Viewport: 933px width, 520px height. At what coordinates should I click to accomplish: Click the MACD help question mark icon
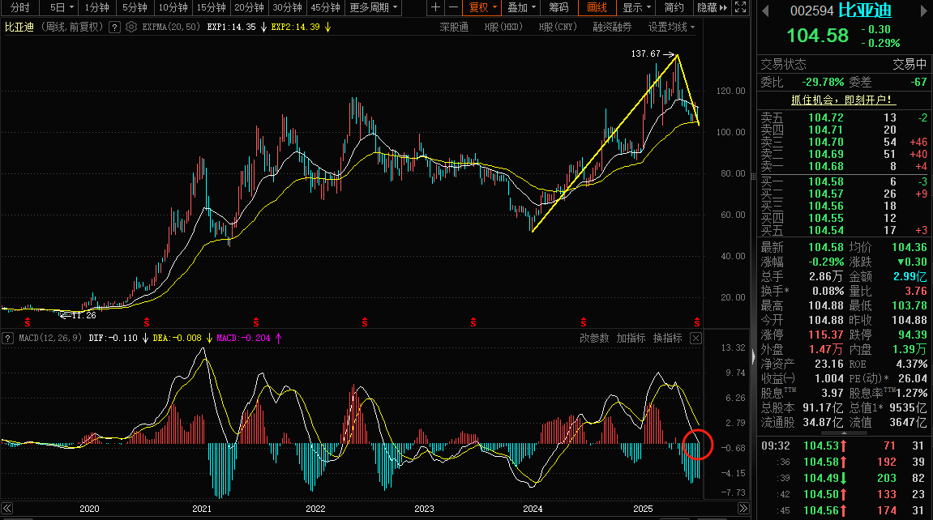(x=7, y=338)
